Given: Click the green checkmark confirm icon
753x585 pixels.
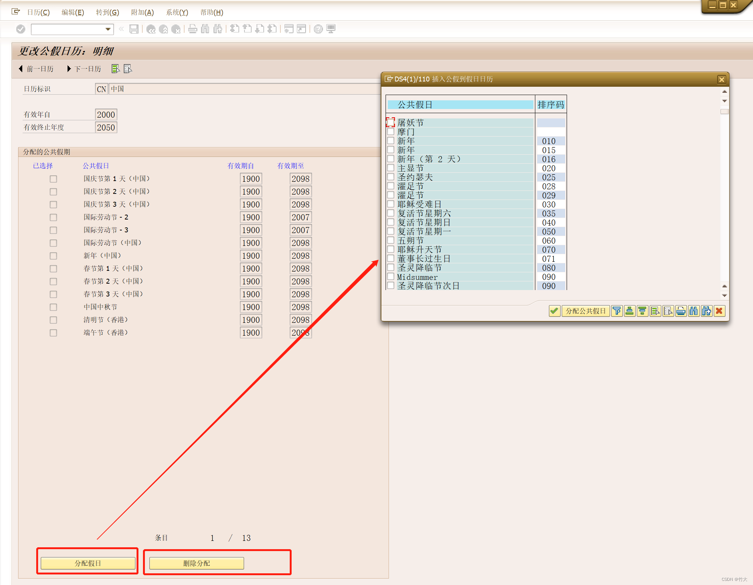Looking at the screenshot, I should tap(554, 311).
